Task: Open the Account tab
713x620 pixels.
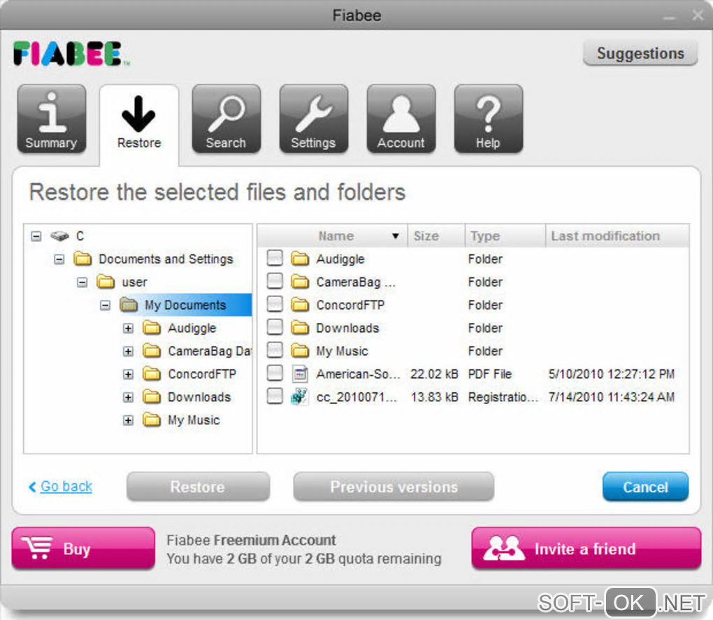Action: [401, 119]
